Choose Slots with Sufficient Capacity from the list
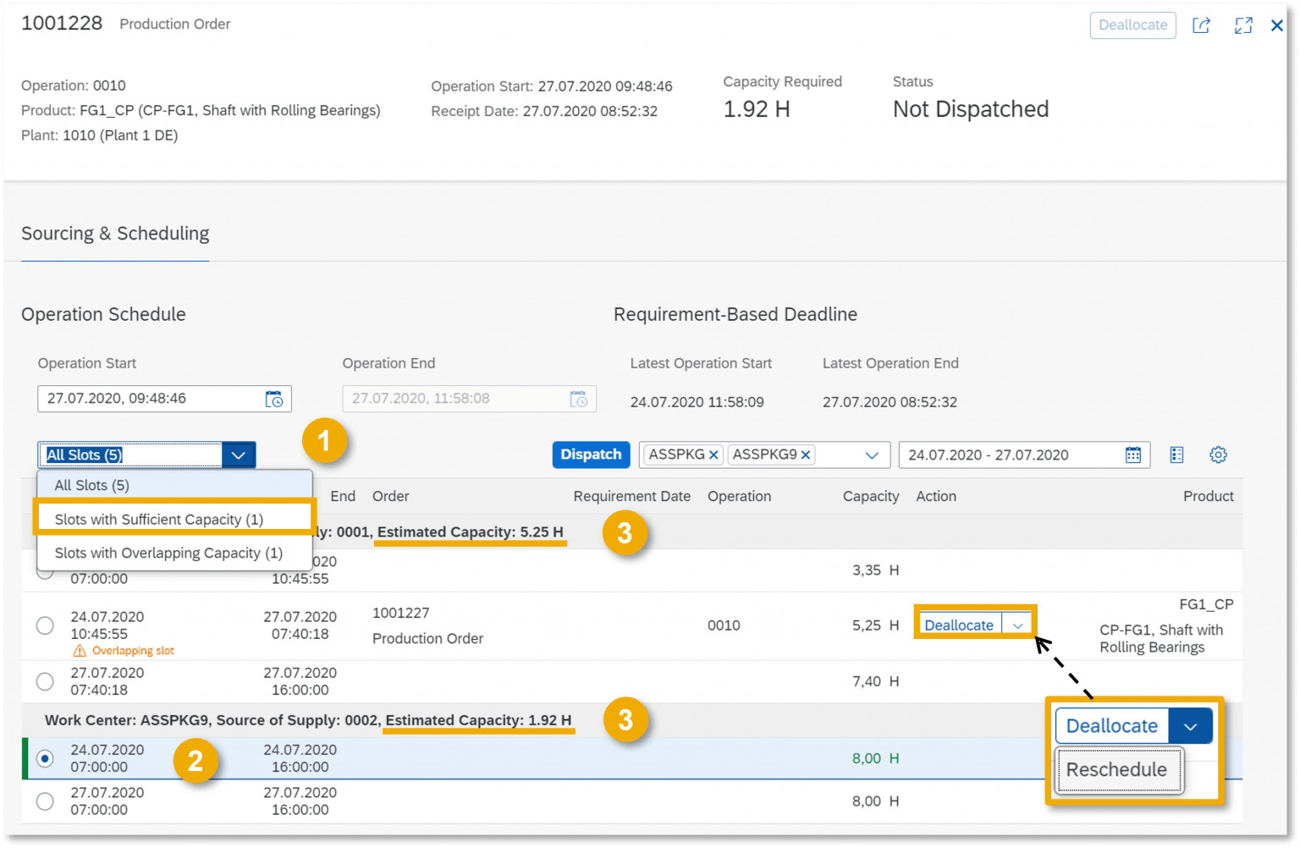Viewport: 1300px width, 848px height. (160, 519)
